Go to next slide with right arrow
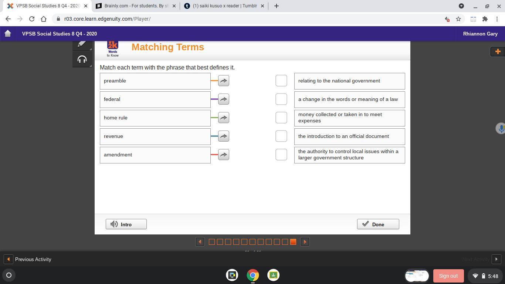505x284 pixels. point(305,242)
